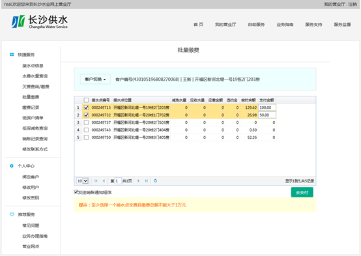The height and width of the screenshot is (256, 361).
Task: Open 修改联系方式 in the sidebar
Action: tap(35, 149)
